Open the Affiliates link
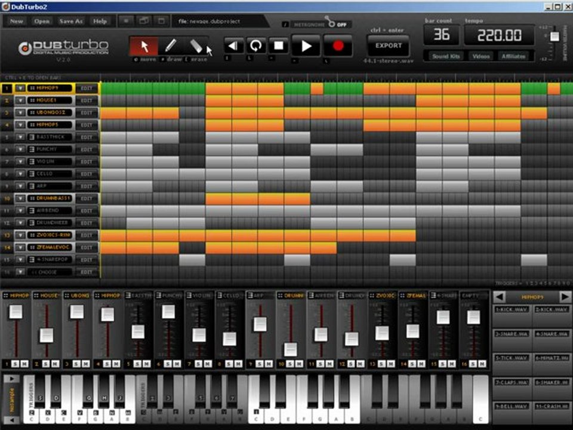The image size is (573, 430). [x=513, y=56]
